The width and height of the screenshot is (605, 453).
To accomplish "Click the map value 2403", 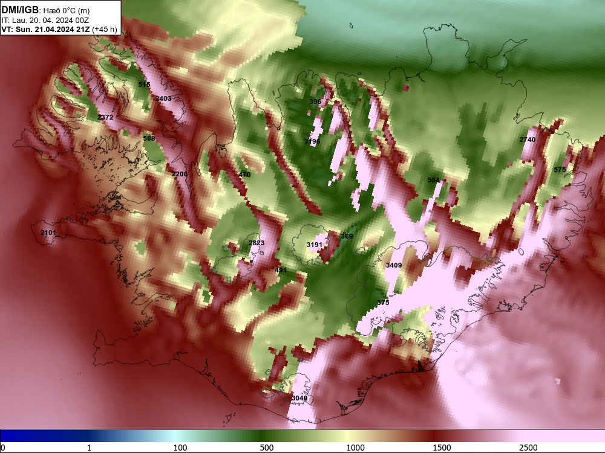I will point(163,98).
